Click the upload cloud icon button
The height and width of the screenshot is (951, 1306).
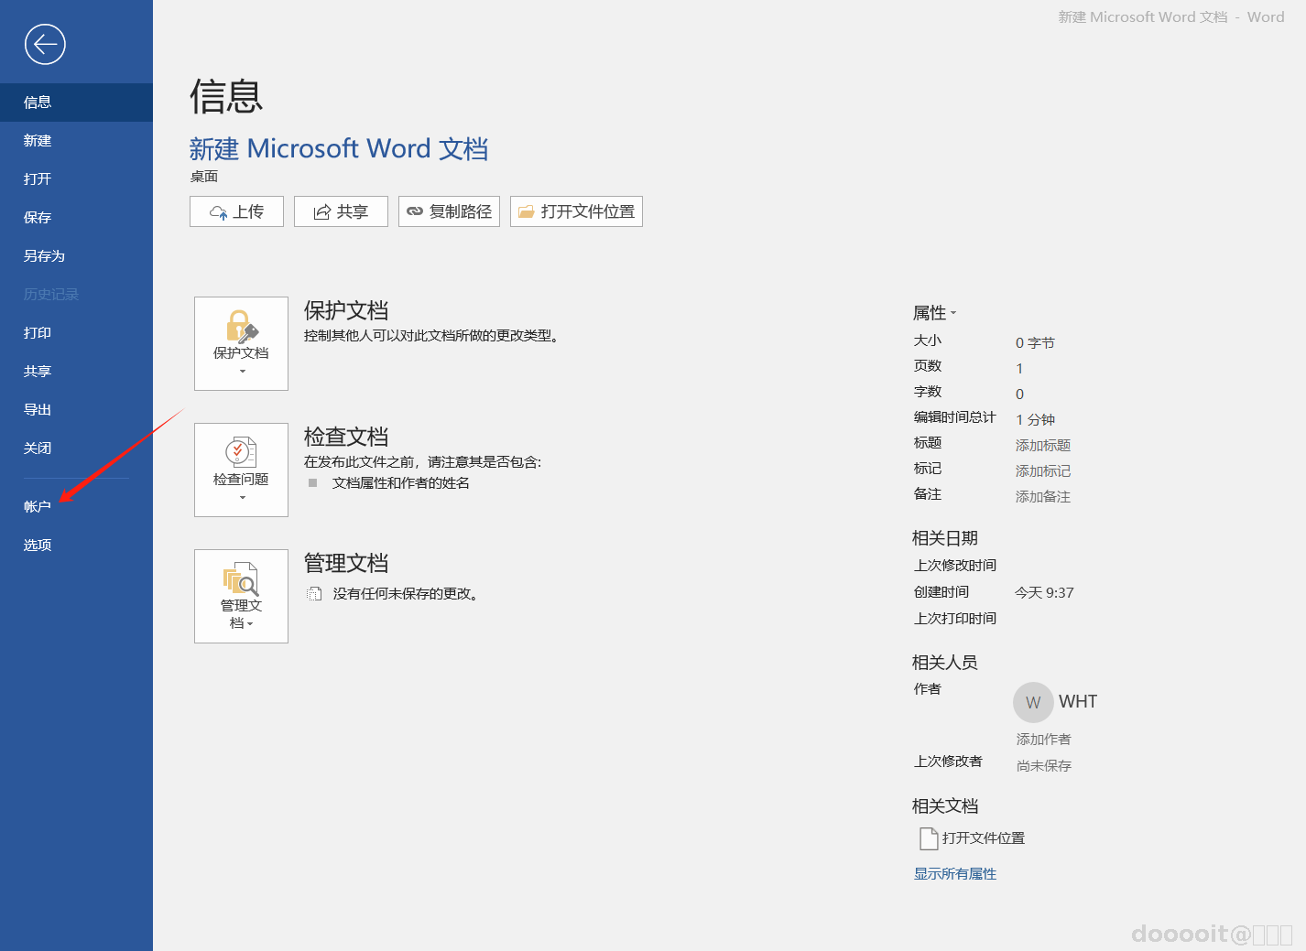point(236,211)
